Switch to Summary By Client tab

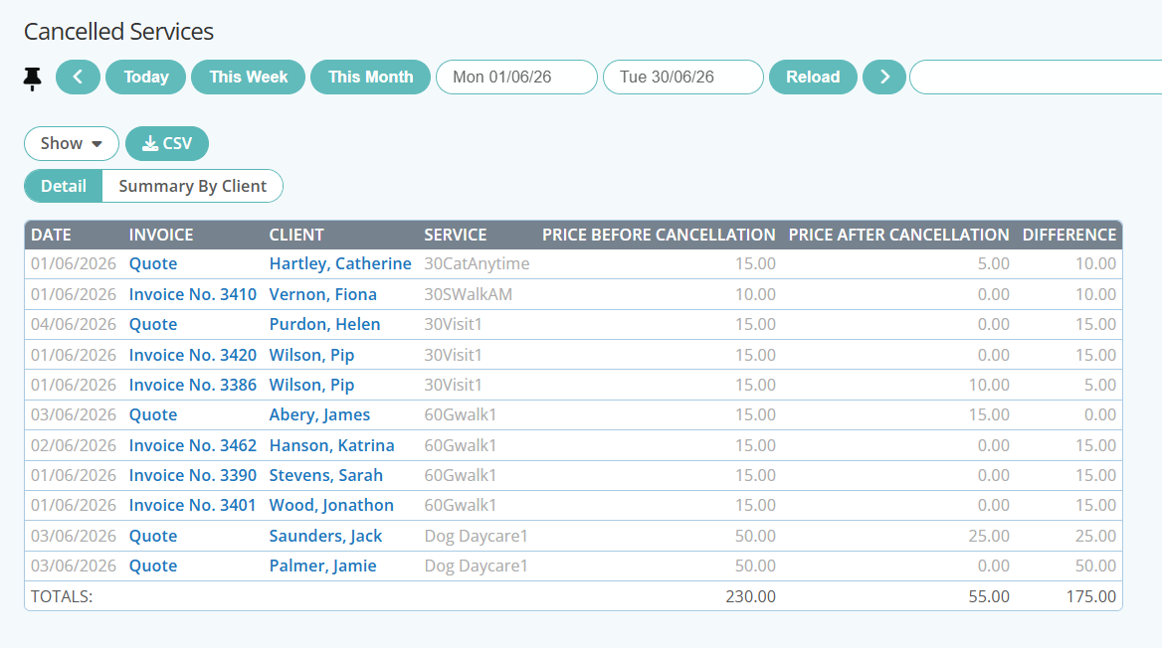pyautogui.click(x=193, y=186)
